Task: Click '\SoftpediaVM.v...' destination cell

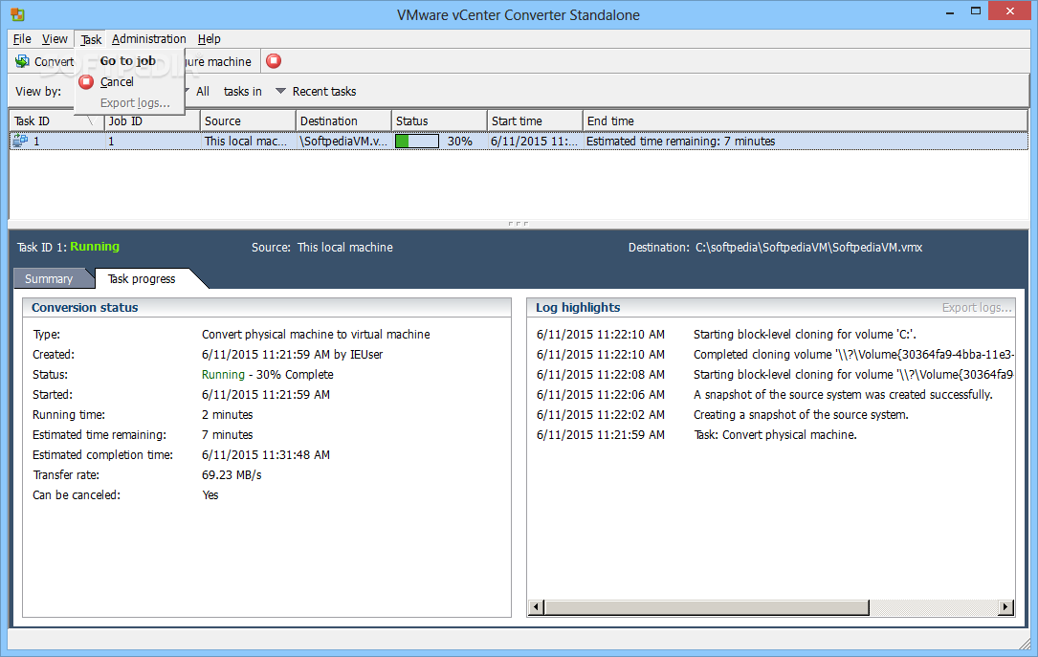Action: (343, 141)
